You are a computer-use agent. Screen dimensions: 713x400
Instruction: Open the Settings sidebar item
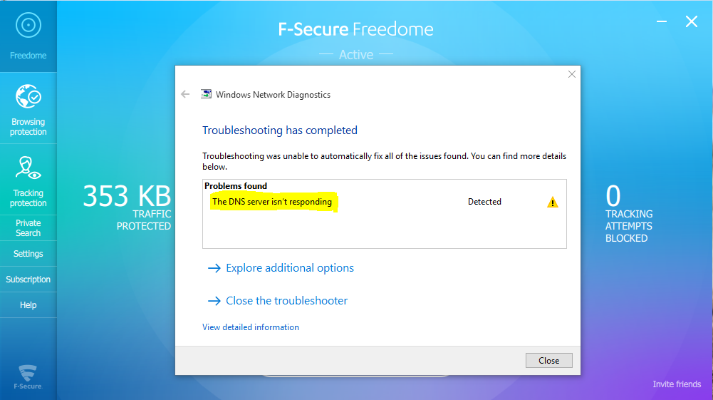[x=28, y=254]
